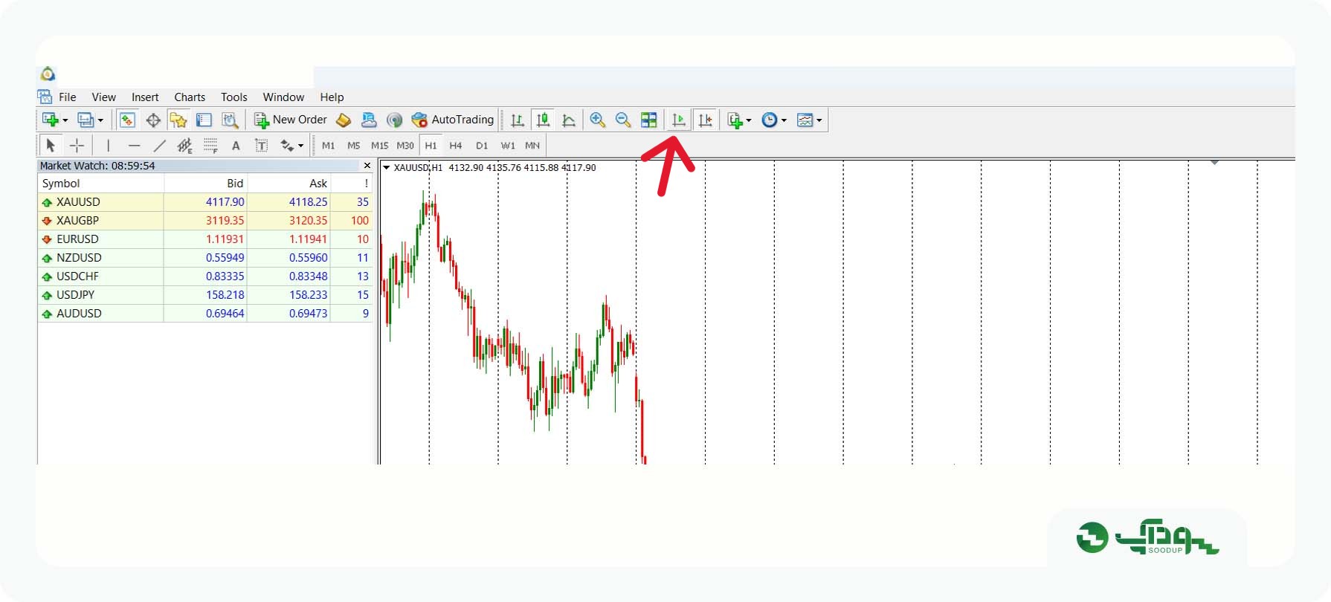Image resolution: width=1331 pixels, height=602 pixels.
Task: Select the Text 'A' drawing tool
Action: pos(236,146)
